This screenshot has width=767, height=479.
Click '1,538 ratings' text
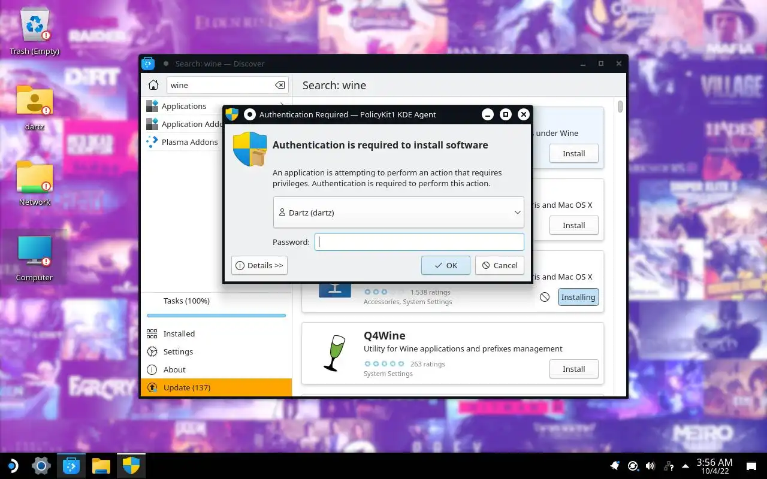coord(430,292)
